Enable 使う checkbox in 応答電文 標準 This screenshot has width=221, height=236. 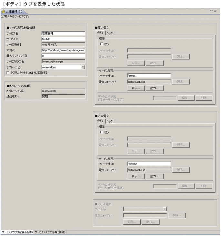coord(102,132)
